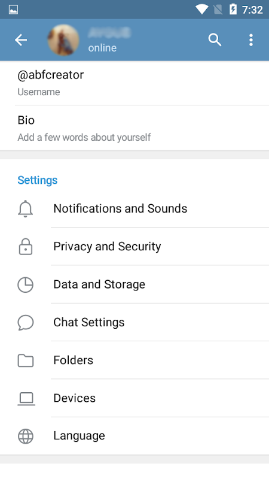Click the bell notifications icon
269x479 pixels.
[25, 208]
